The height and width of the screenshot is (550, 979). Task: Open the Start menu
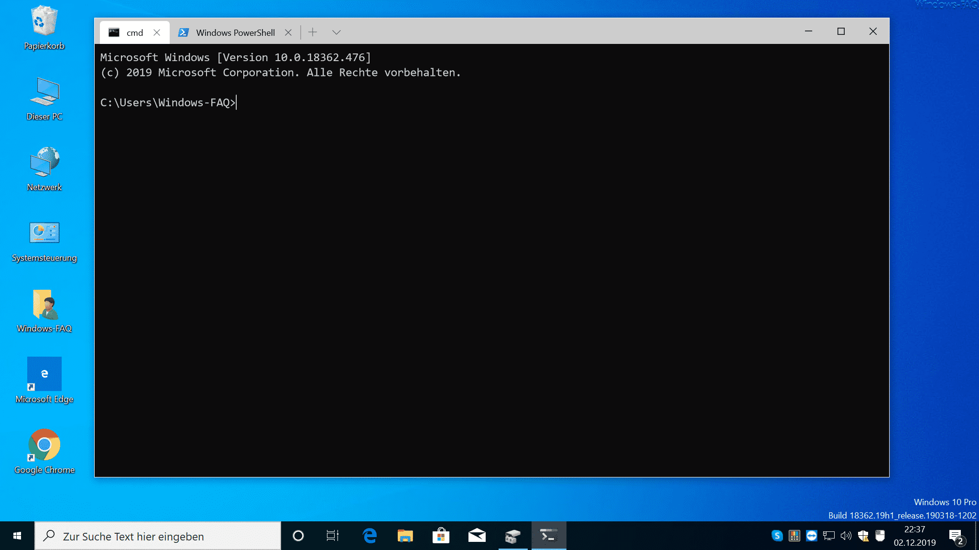(x=17, y=536)
